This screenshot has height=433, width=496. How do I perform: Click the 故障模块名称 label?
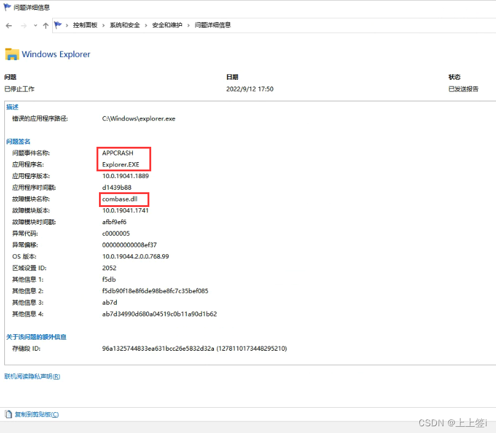tap(31, 199)
